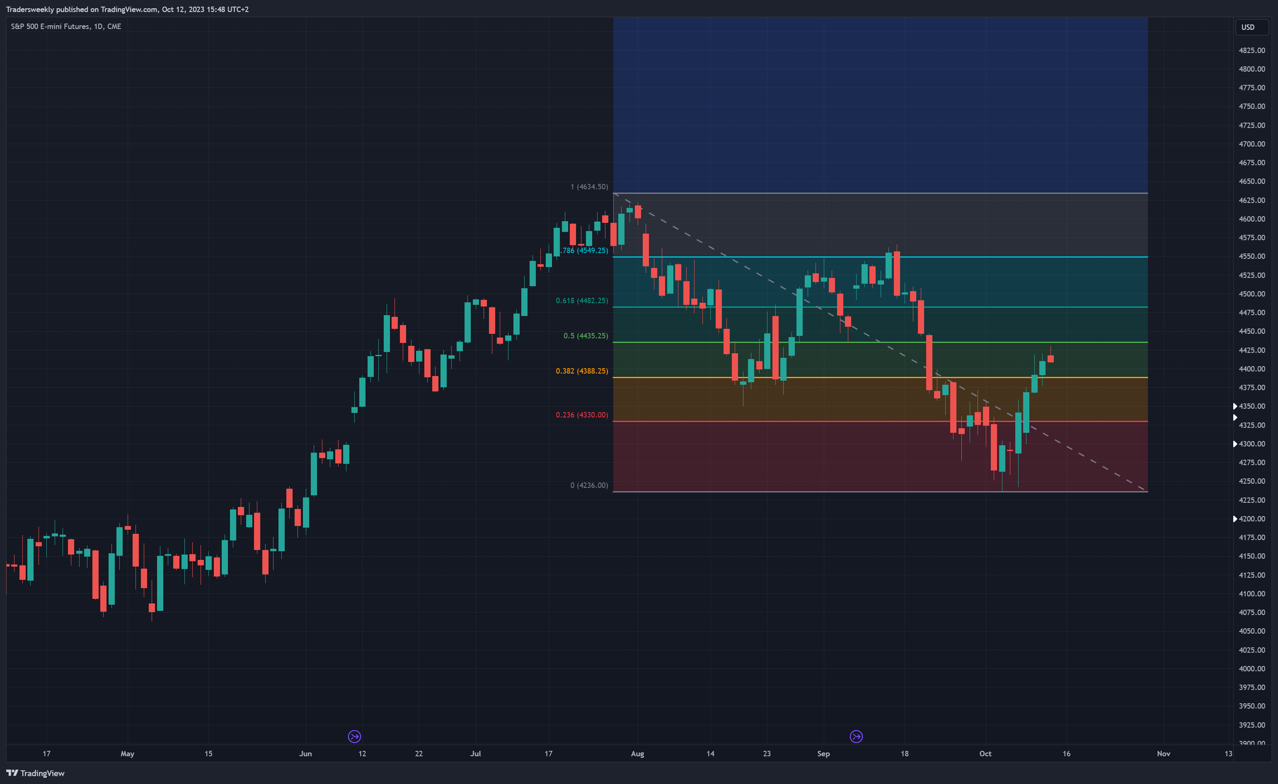The image size is (1278, 784).
Task: Select the Tradersweekly published header text
Action: point(127,10)
